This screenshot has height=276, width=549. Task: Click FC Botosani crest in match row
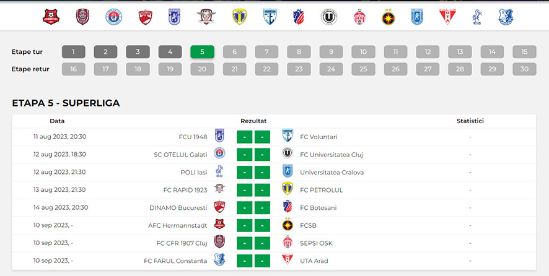tap(288, 207)
